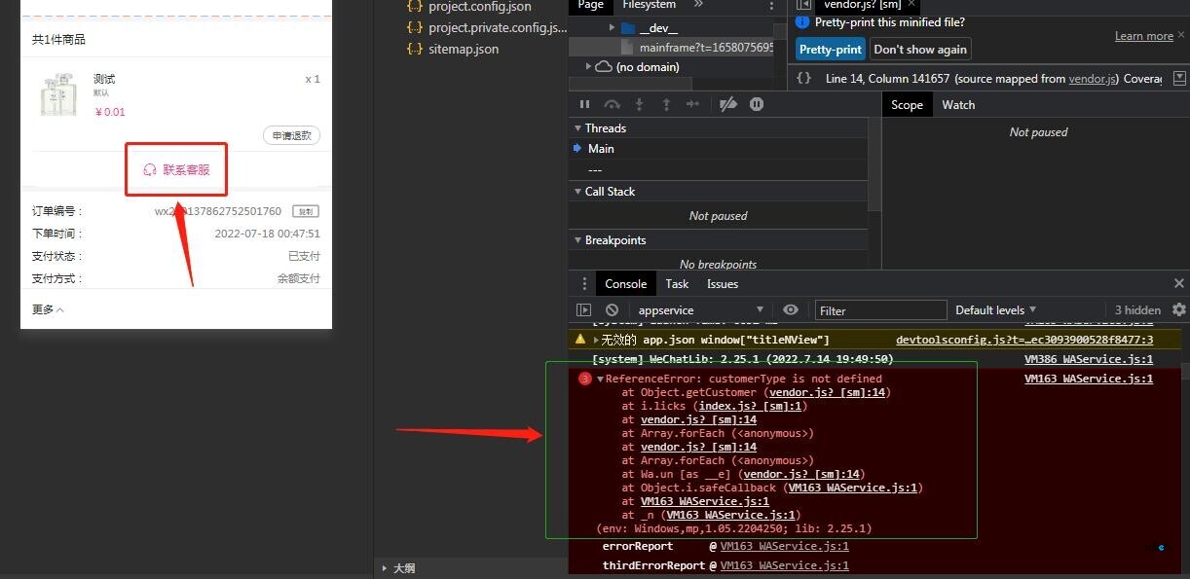Collapse the Call Stack section

[x=577, y=192]
